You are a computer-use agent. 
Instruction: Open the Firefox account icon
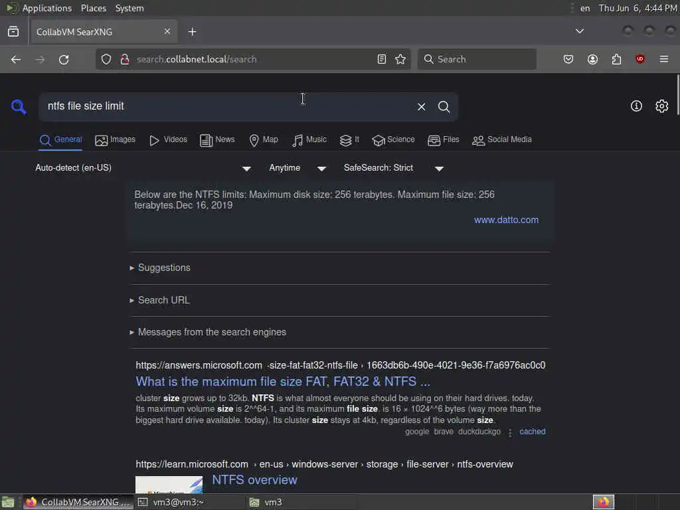pos(592,59)
